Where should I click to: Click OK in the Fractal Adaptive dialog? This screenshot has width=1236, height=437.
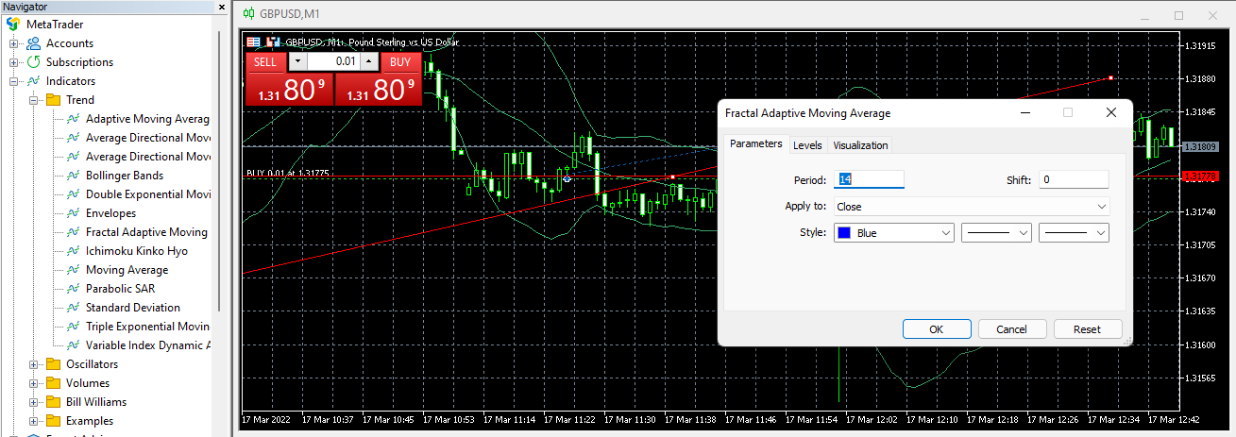(x=937, y=329)
